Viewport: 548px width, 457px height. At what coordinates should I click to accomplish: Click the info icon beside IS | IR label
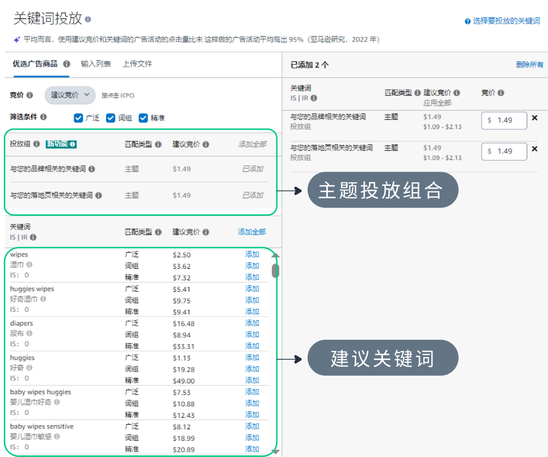33,237
